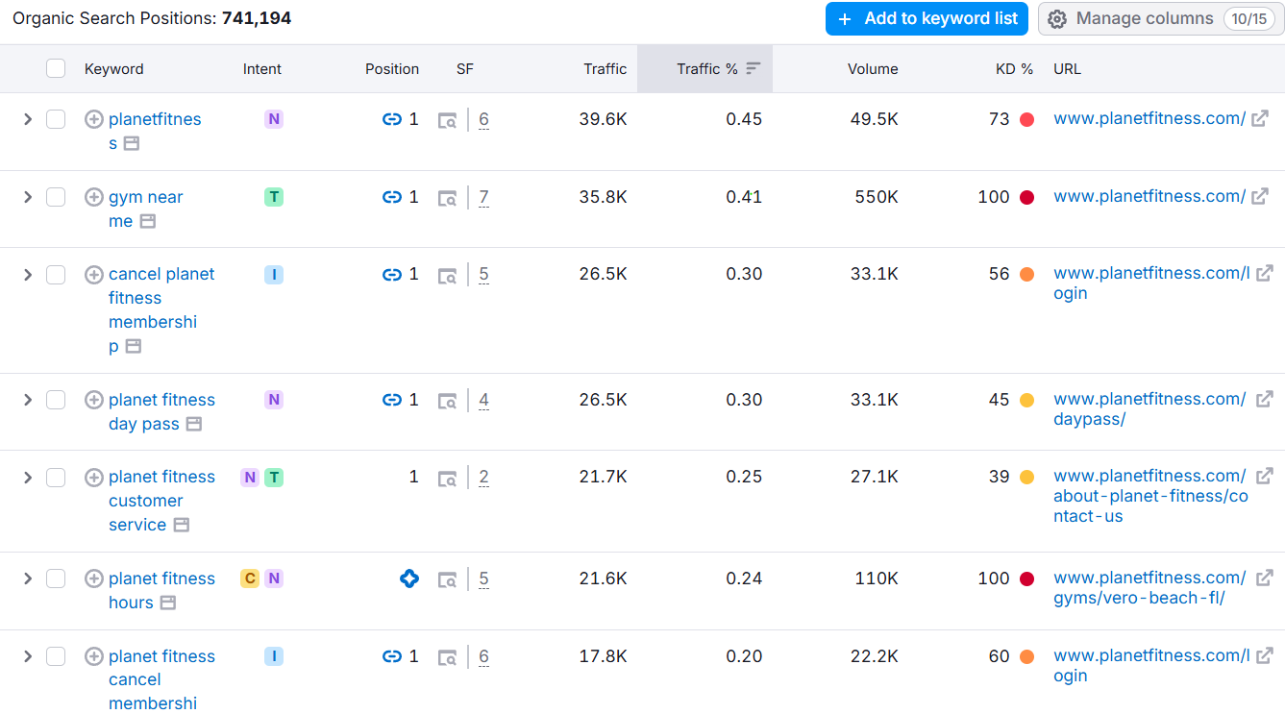1285x714 pixels.
Task: Expand the 'planetfitness' keyword row
Action: [28, 119]
